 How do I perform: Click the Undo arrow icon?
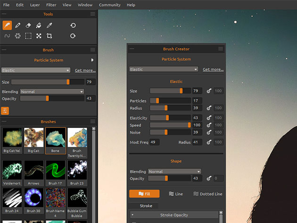click(x=73, y=25)
